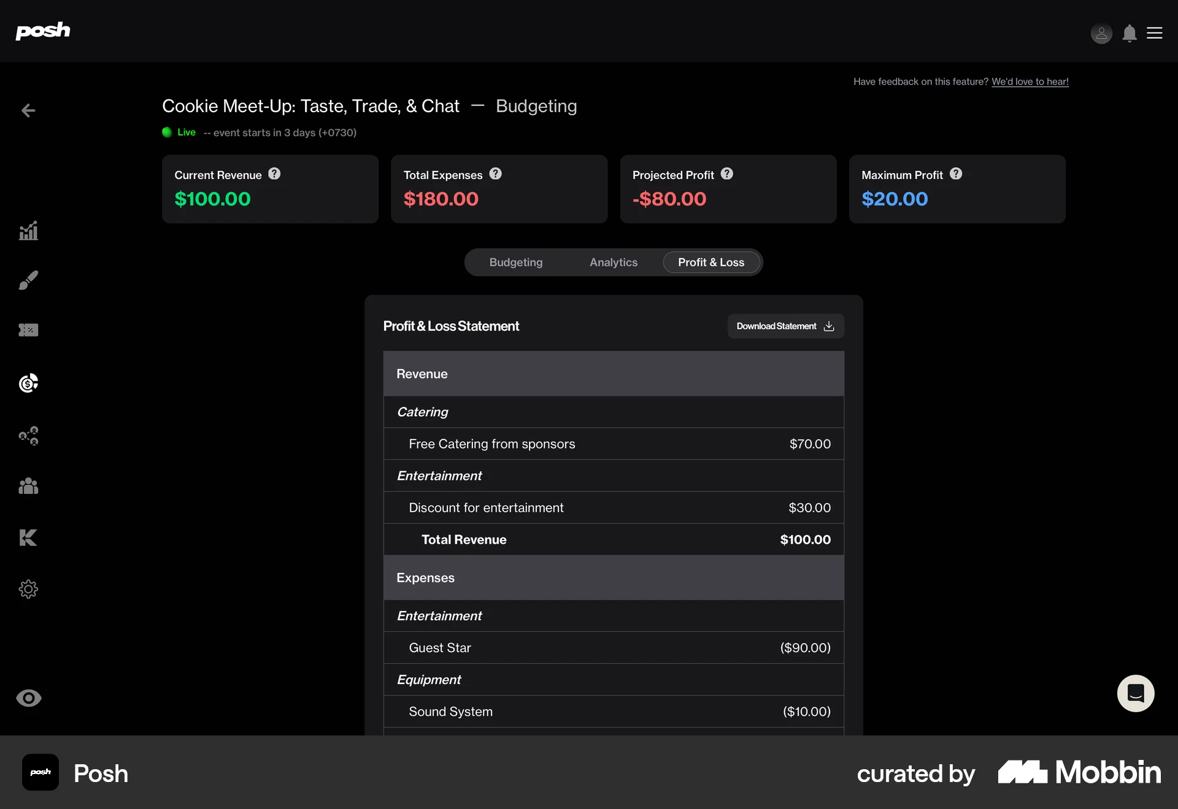Click the Download Statement button

click(785, 326)
